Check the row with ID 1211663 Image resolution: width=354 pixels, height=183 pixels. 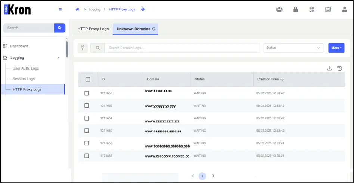87,93
